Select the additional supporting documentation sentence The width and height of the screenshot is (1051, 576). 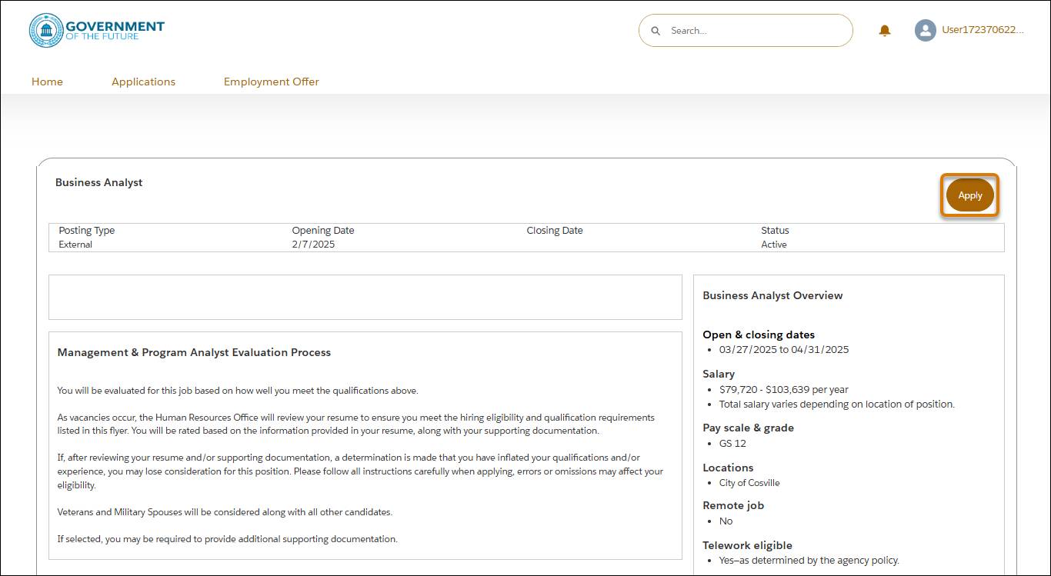228,538
